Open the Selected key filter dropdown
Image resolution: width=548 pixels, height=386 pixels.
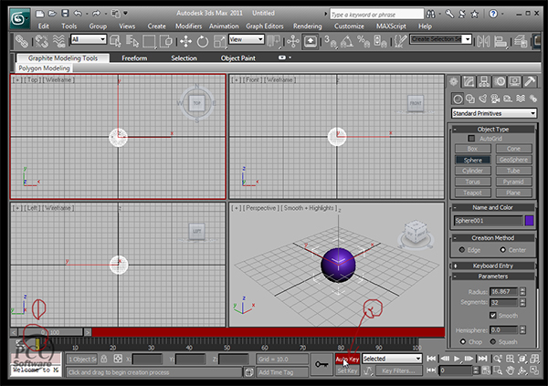[392, 359]
